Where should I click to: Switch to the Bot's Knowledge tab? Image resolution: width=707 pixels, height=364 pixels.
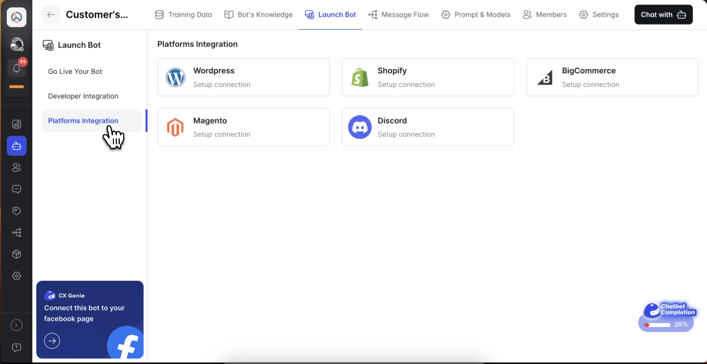coord(258,15)
